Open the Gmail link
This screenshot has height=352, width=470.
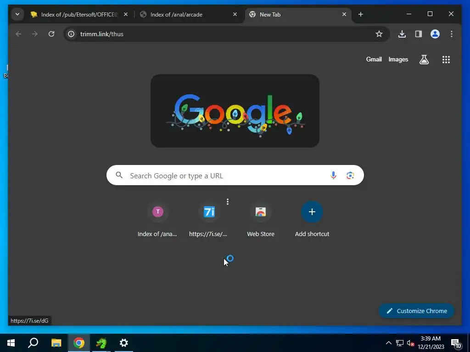tap(374, 59)
